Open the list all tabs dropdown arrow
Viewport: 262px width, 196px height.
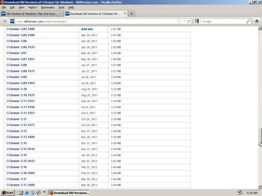pos(259,13)
